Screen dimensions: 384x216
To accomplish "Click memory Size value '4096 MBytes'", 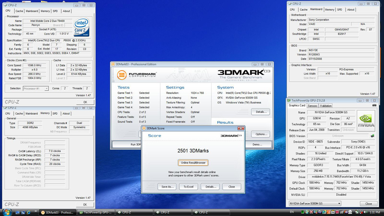I will click(x=30, y=127).
